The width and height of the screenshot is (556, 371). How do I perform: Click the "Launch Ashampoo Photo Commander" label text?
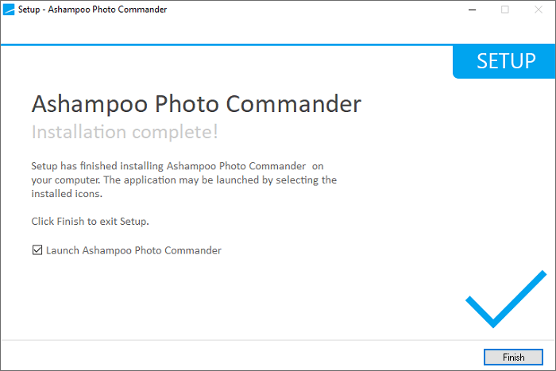(x=133, y=250)
